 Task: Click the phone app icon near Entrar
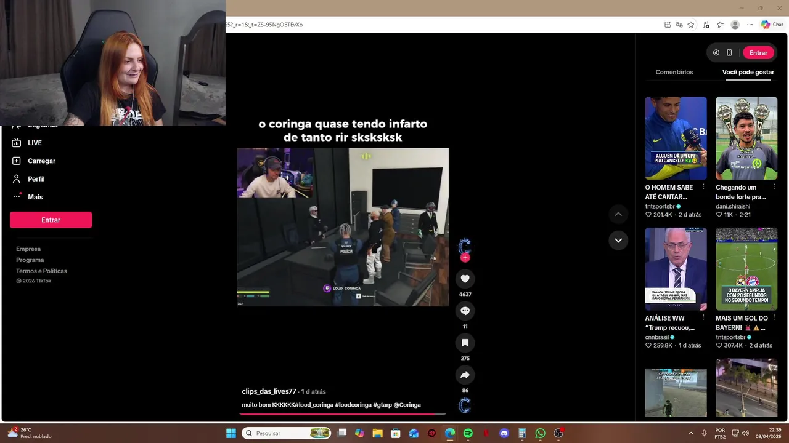coord(729,52)
